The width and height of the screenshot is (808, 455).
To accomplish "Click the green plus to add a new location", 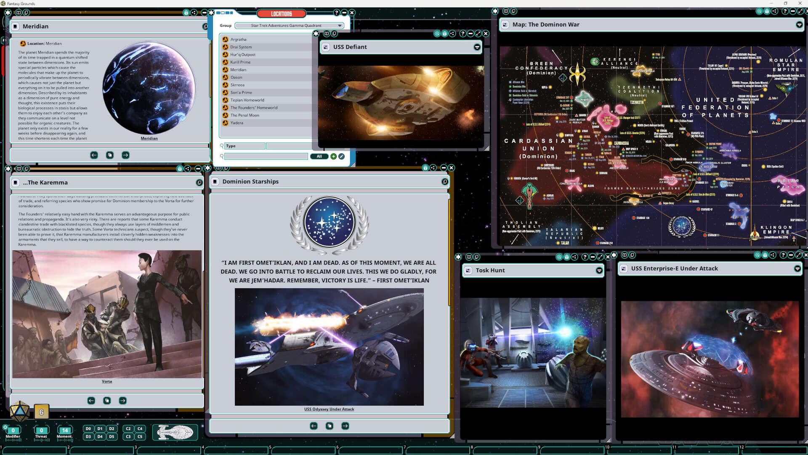I will 333,156.
